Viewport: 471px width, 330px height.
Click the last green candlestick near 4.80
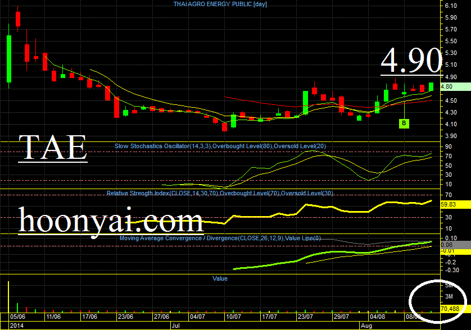point(431,86)
